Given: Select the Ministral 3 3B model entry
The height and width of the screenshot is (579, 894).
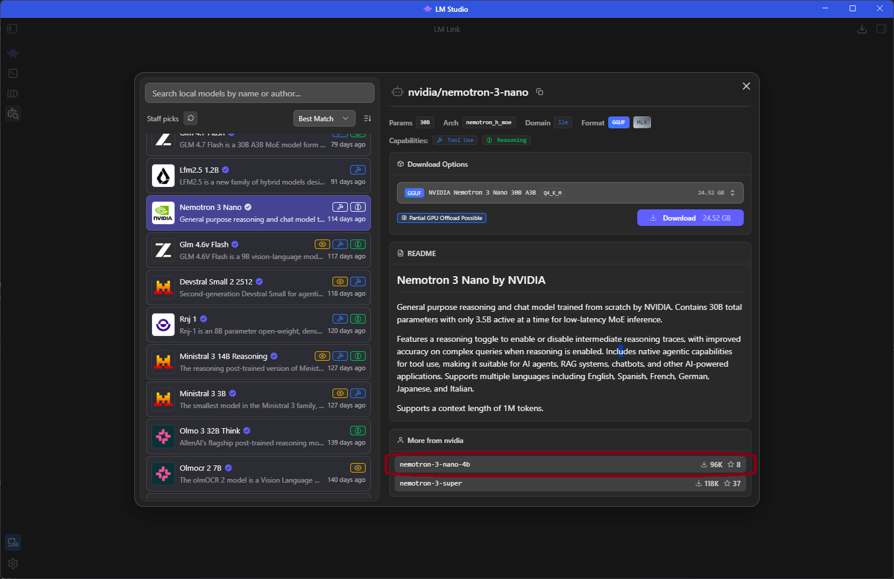Looking at the screenshot, I should [x=259, y=399].
